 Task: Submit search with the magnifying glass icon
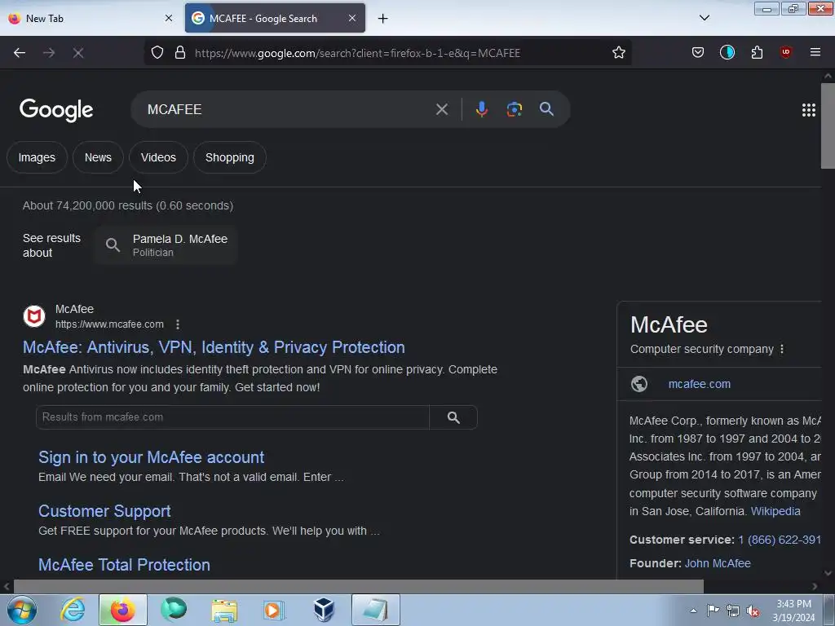click(x=546, y=109)
